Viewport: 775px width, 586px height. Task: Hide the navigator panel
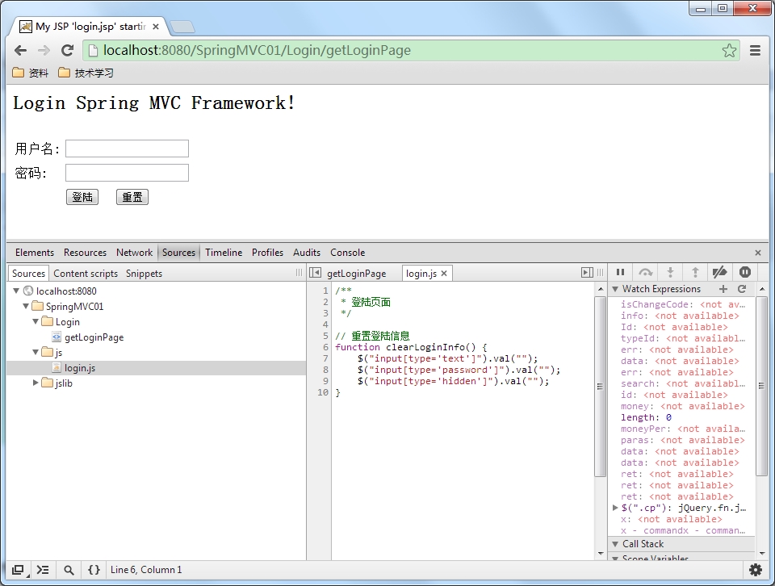click(315, 273)
